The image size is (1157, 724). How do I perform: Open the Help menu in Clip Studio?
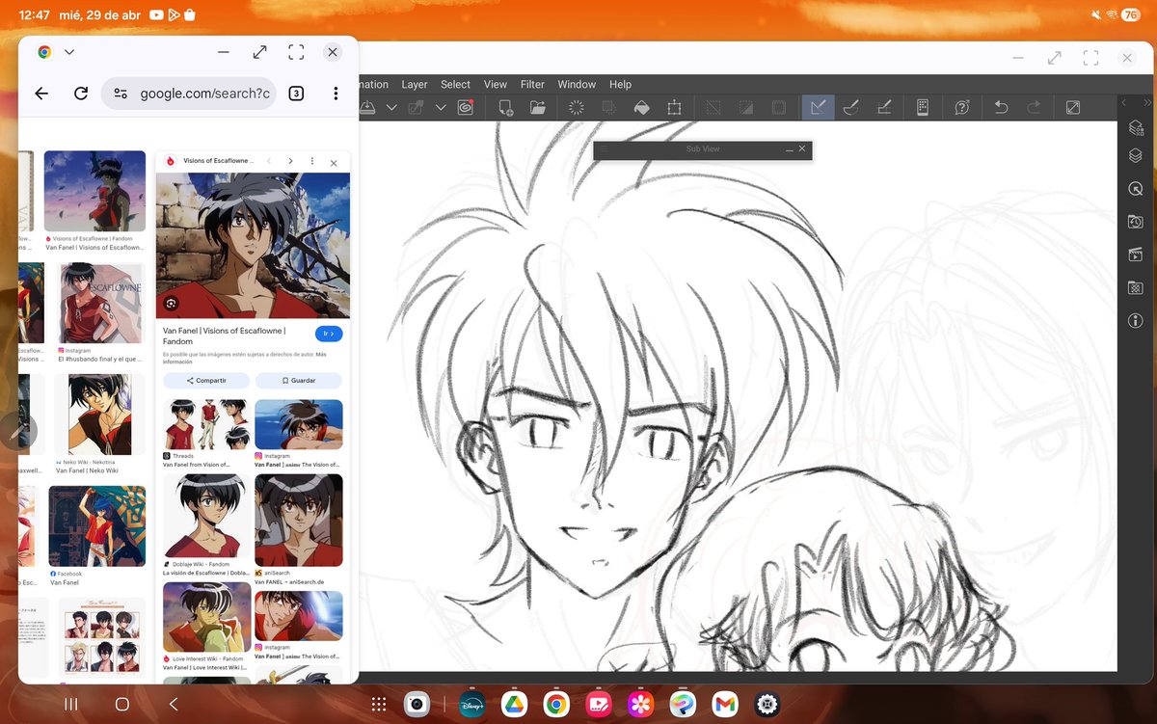tap(620, 85)
